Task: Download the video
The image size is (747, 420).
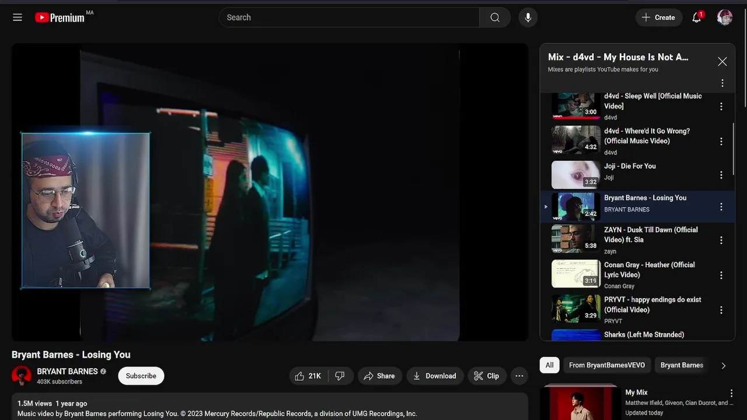Action: click(435, 376)
